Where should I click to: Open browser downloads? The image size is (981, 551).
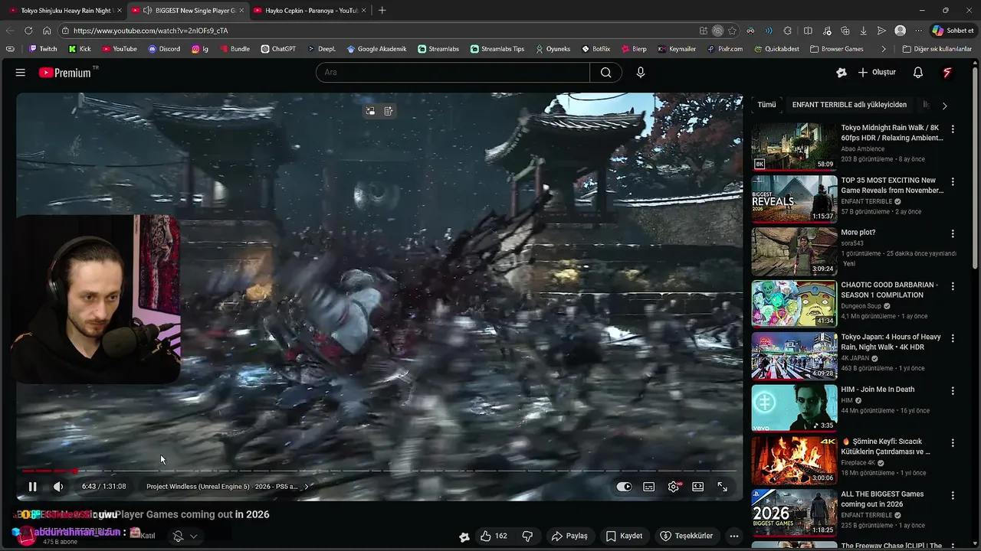coord(863,31)
